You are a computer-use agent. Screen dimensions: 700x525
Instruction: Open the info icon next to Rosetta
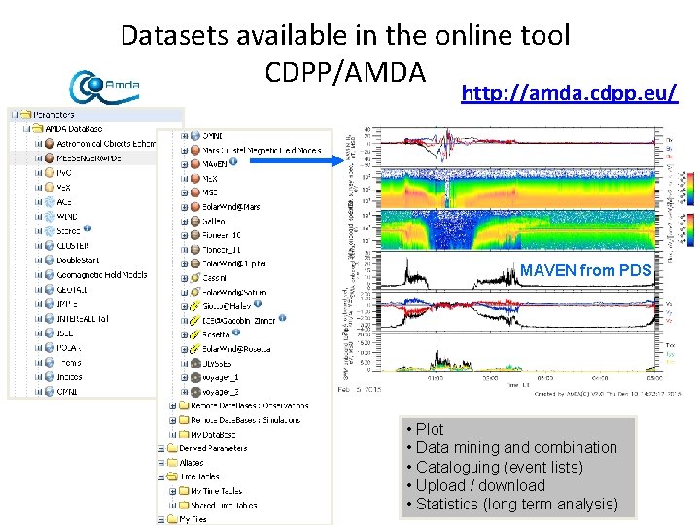(236, 332)
